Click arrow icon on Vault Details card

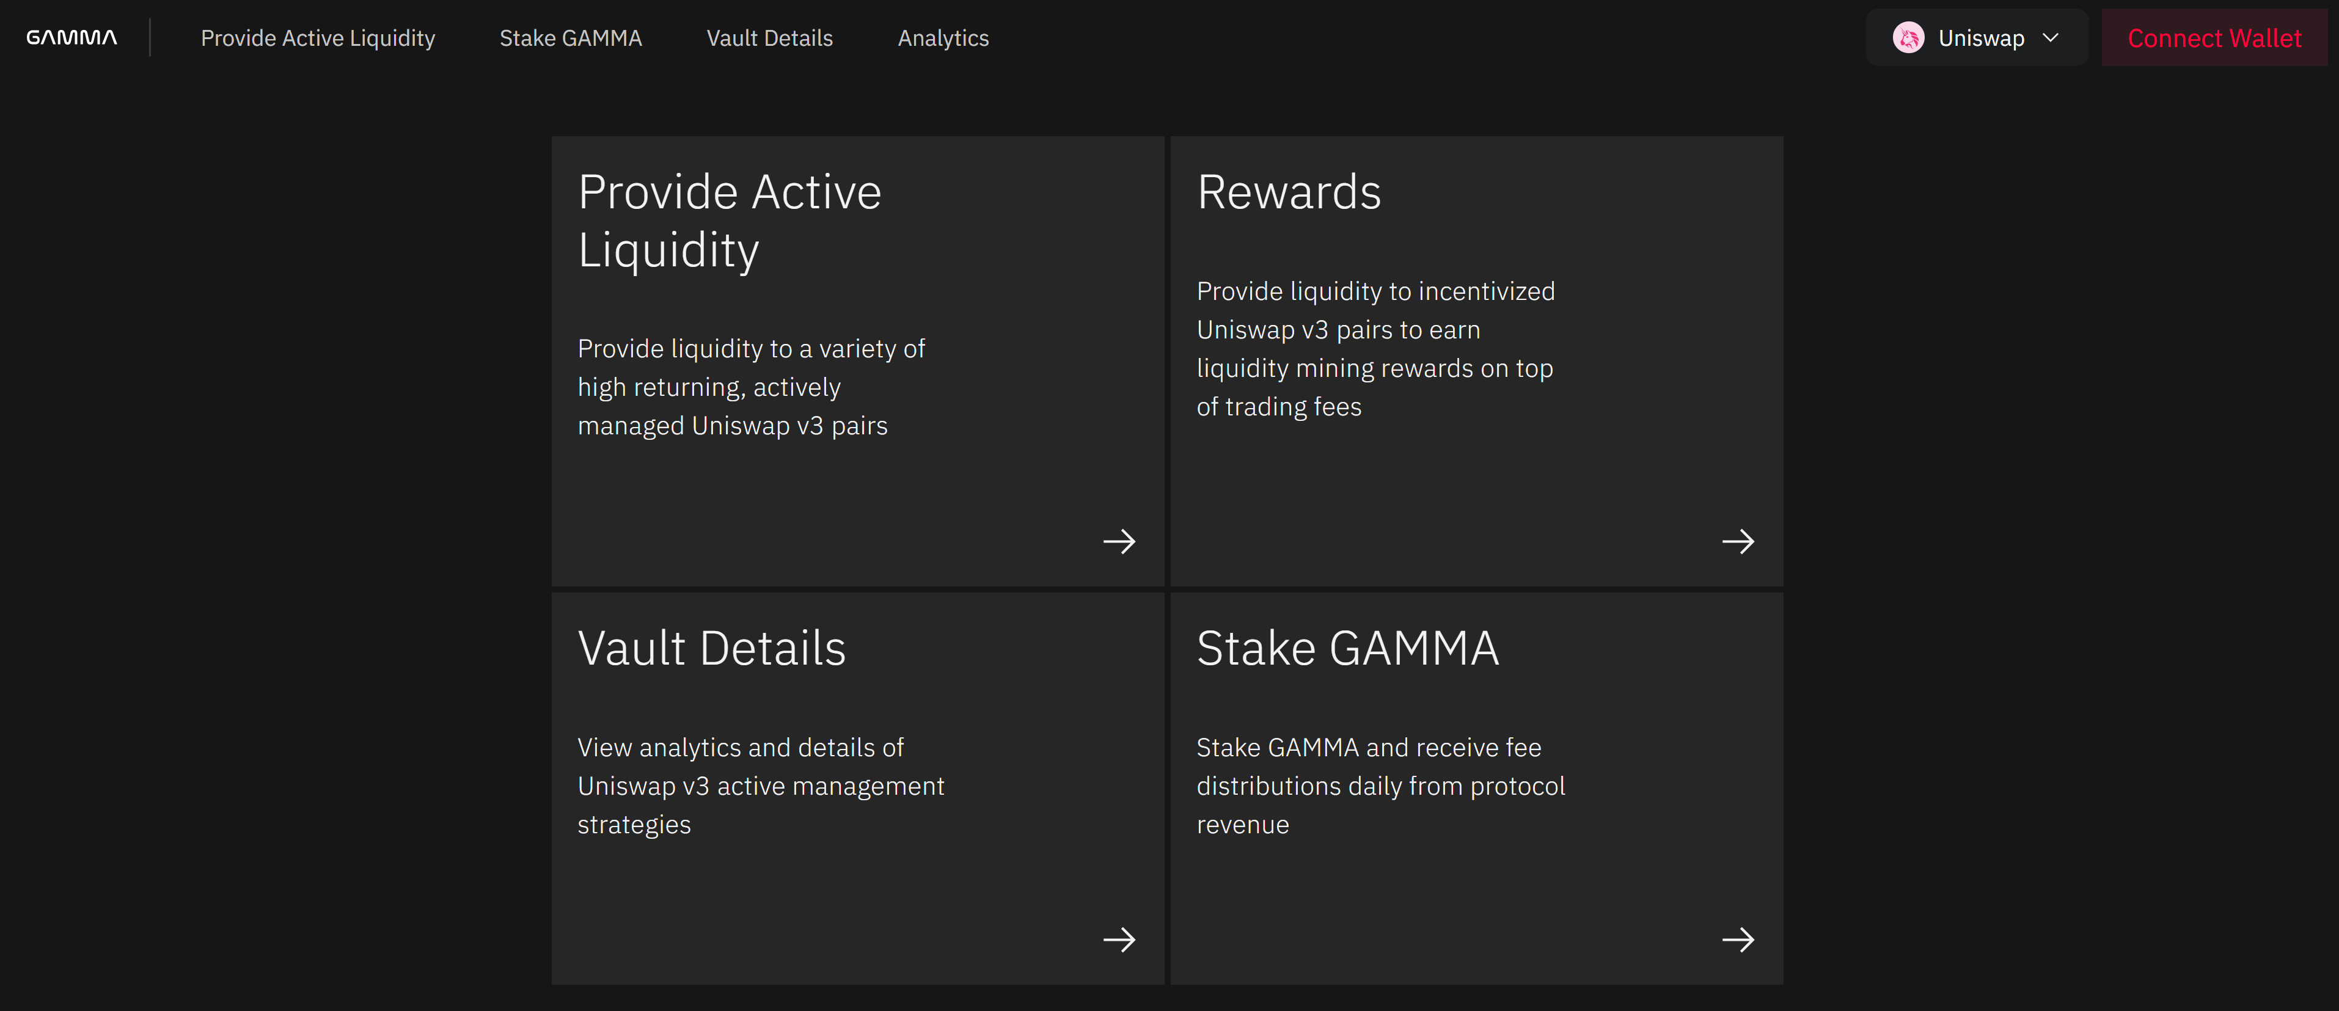click(x=1119, y=940)
